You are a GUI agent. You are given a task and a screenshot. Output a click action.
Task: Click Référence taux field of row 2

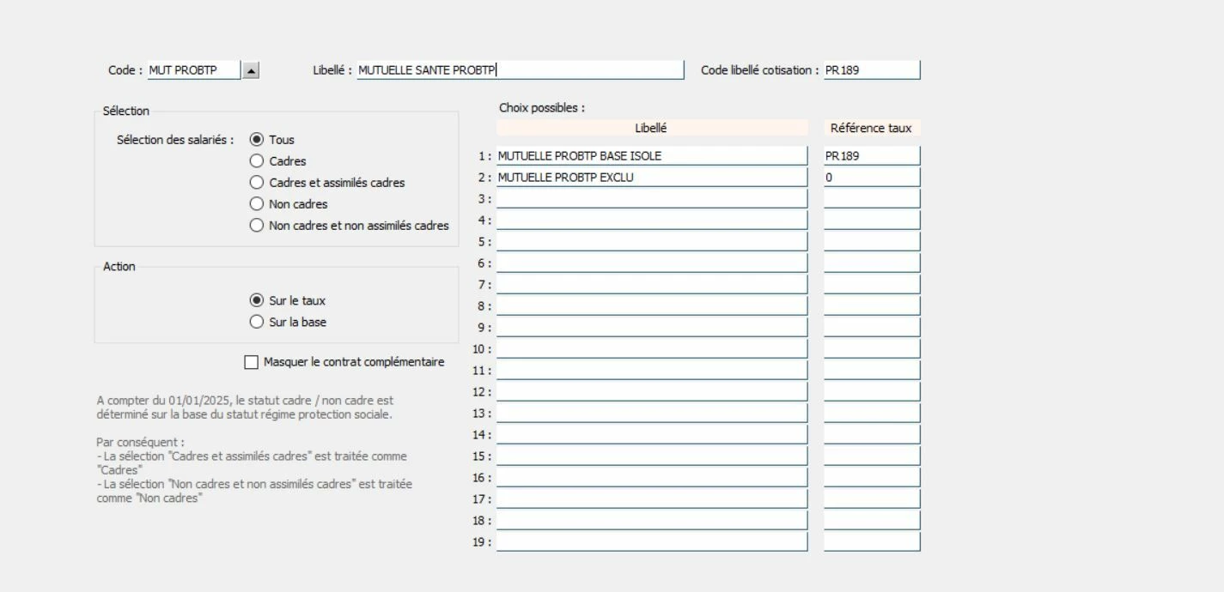[x=871, y=178]
